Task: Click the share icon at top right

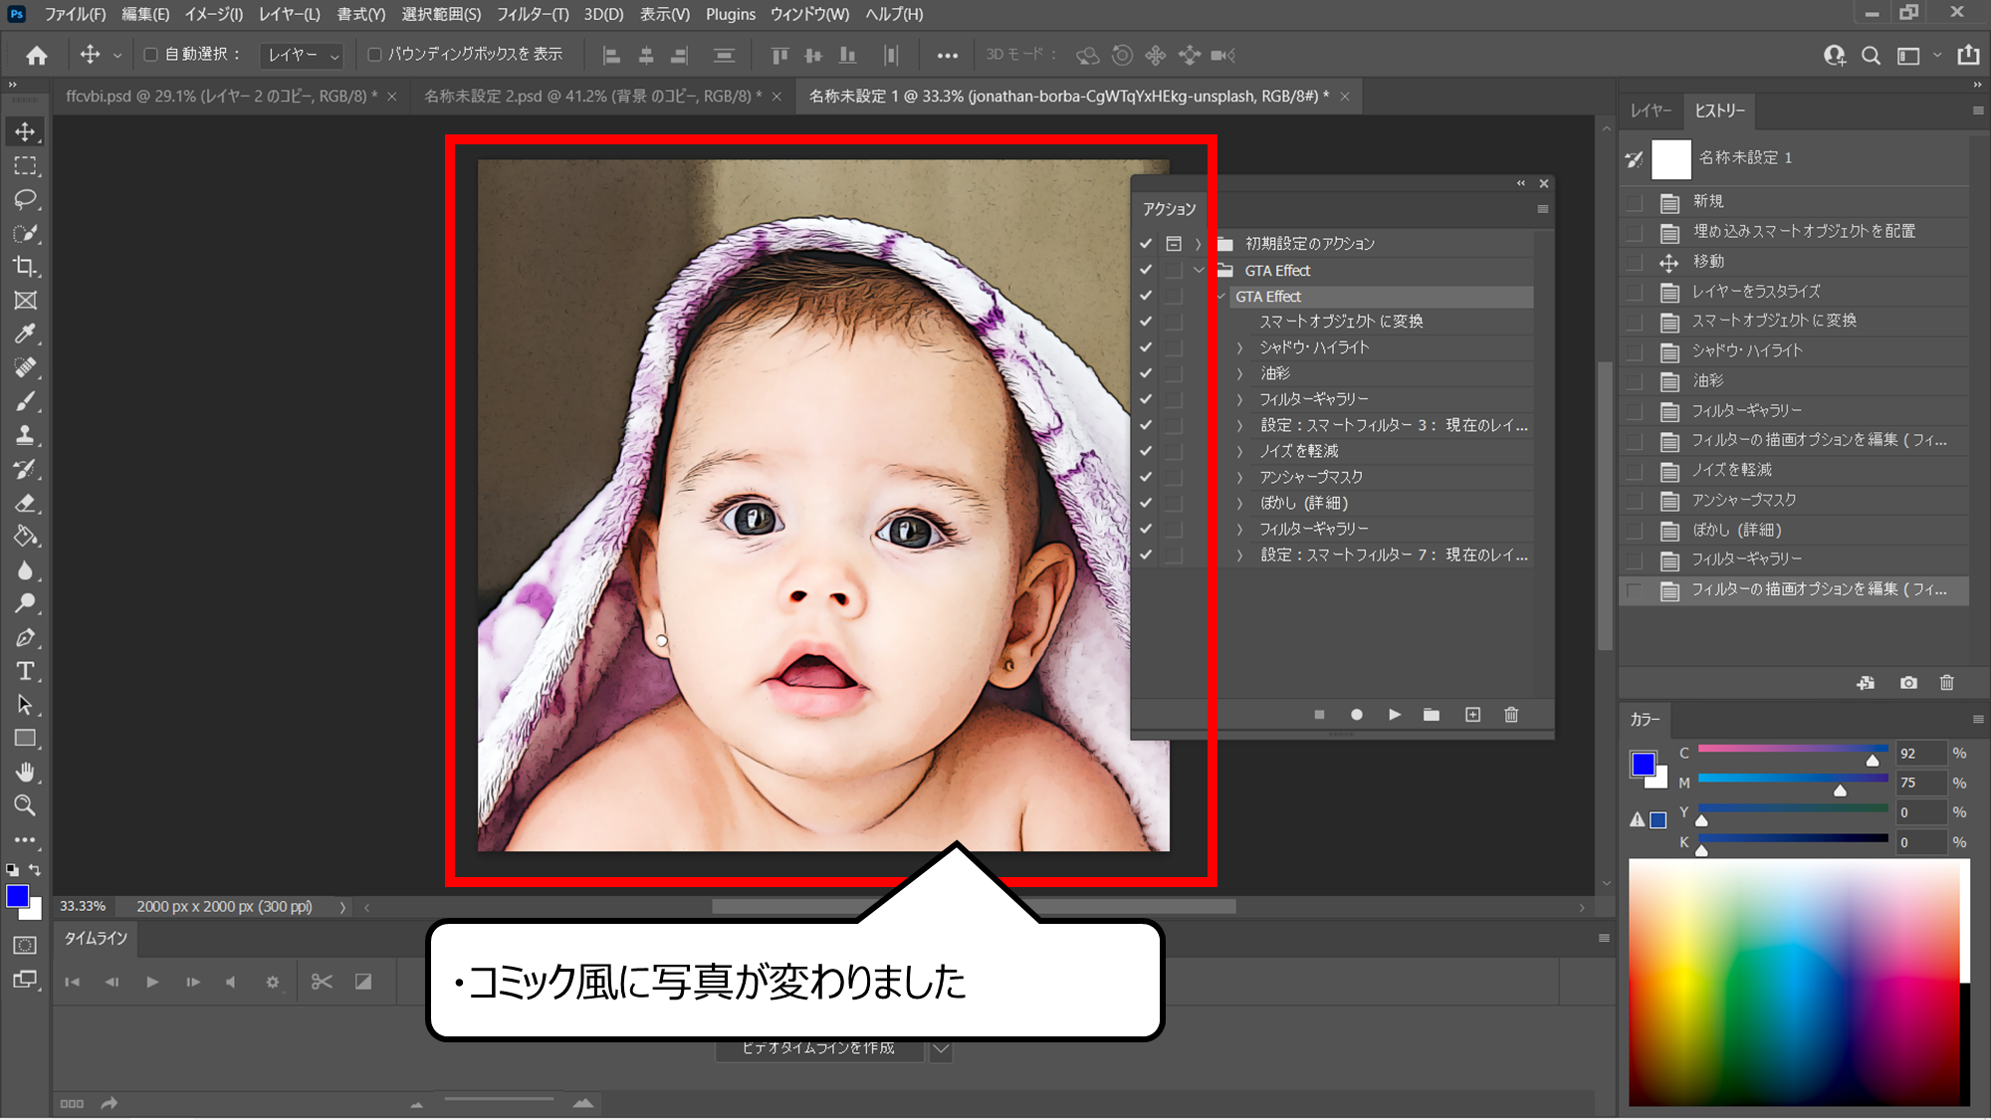Action: coord(1968,56)
